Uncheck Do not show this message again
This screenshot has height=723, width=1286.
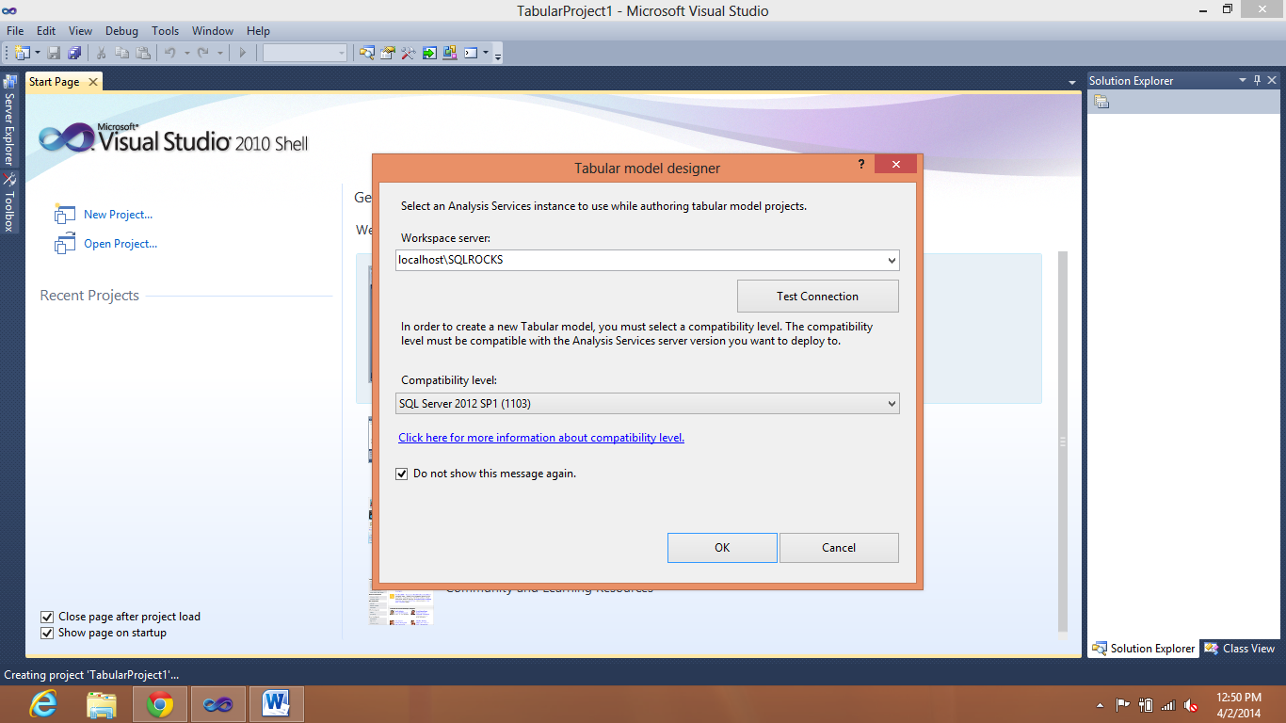click(402, 474)
